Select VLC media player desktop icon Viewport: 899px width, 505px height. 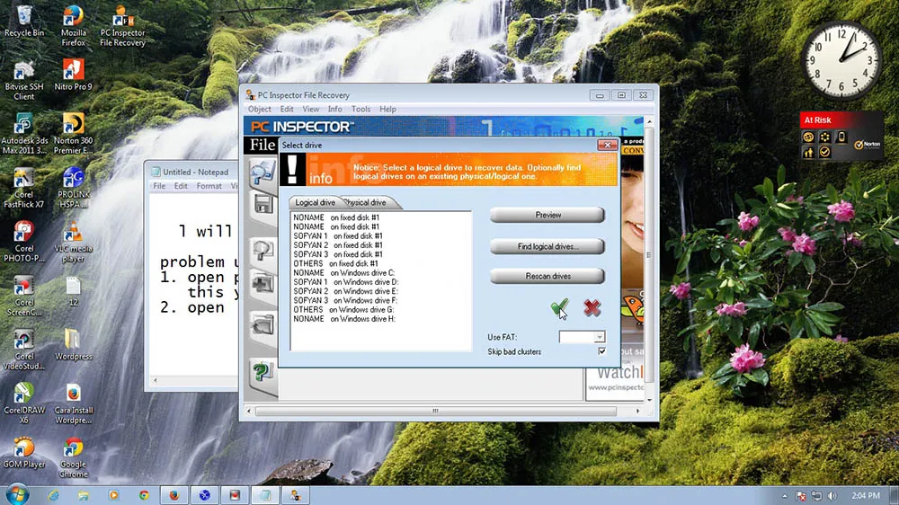pyautogui.click(x=73, y=242)
